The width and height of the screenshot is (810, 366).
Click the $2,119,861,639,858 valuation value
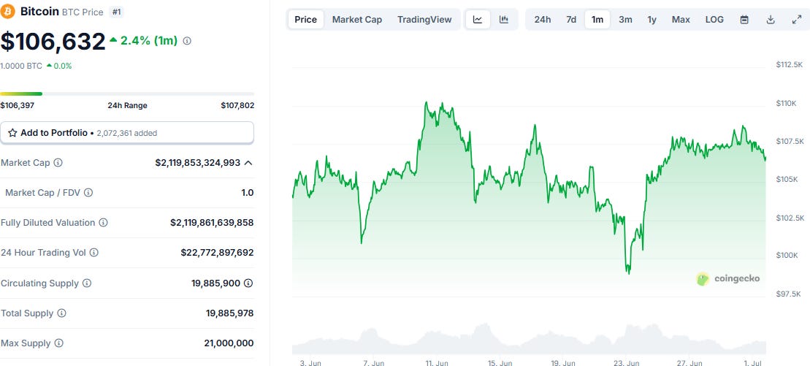point(212,223)
